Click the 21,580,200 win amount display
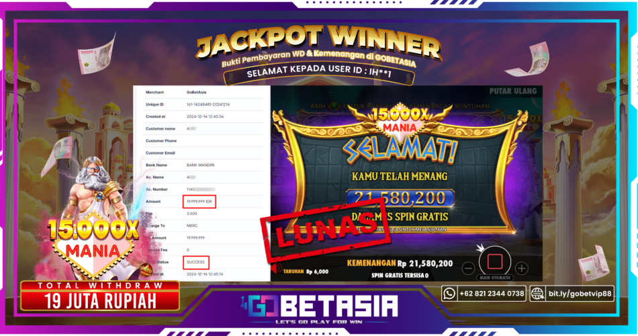 pos(400,198)
